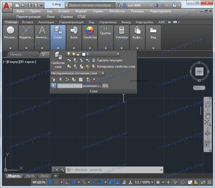Open the Layer Properties manager (Свойства слоя)
This screenshot has width=215, height=188.
coord(58,60)
